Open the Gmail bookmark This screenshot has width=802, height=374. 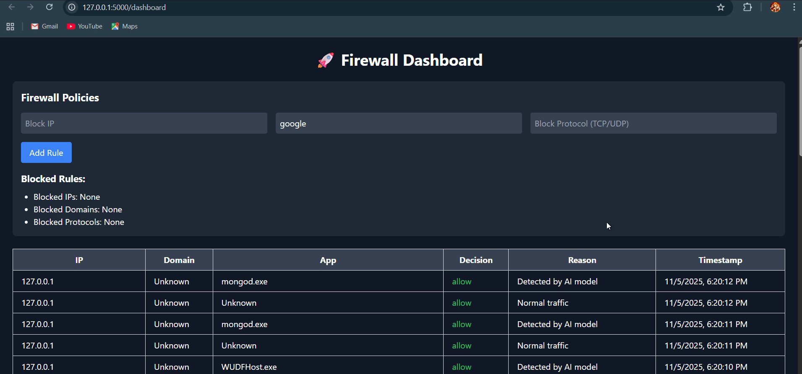tap(44, 26)
